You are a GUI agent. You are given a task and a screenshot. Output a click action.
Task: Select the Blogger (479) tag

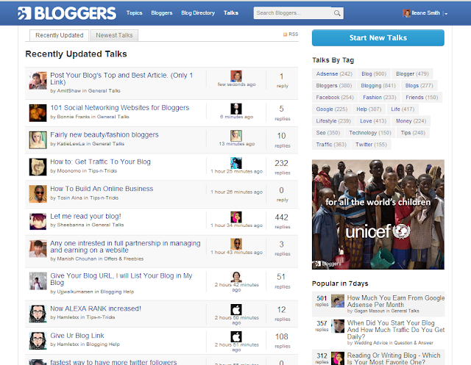tap(412, 73)
